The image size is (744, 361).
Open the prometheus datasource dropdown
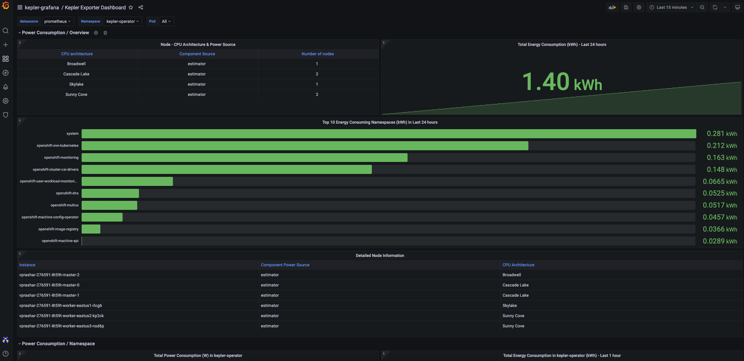tap(57, 21)
